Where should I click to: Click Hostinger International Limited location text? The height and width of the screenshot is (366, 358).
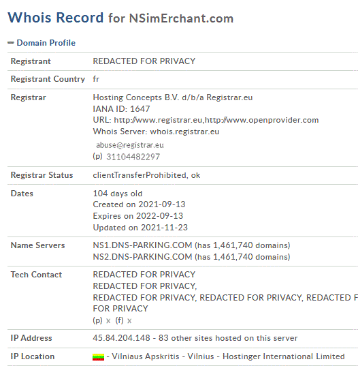click(x=284, y=356)
